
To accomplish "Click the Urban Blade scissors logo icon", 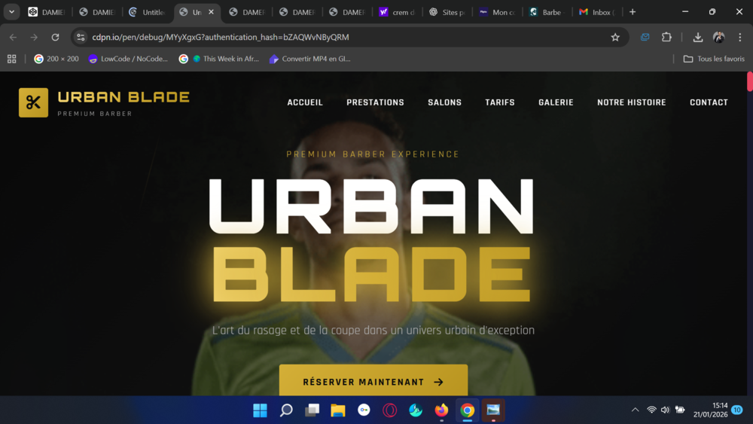I will (x=33, y=103).
